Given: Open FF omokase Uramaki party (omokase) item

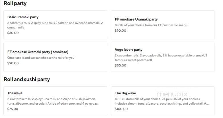Looking at the screenshot, I should [38, 52].
